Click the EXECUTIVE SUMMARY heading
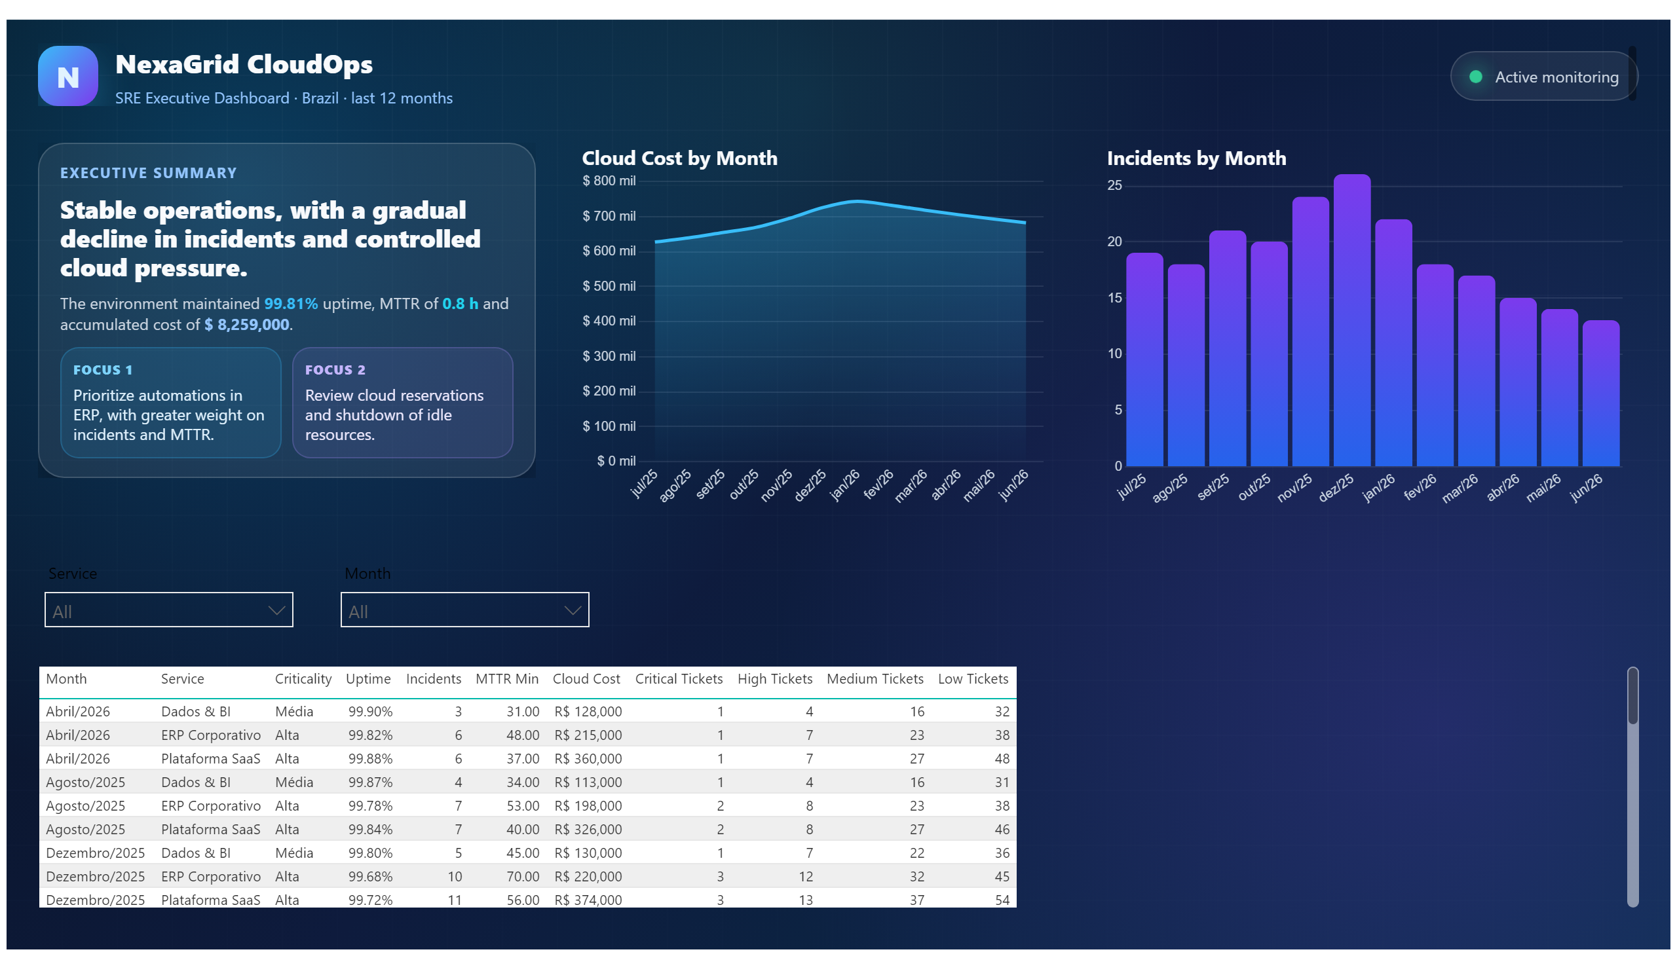1677x956 pixels. 149,174
